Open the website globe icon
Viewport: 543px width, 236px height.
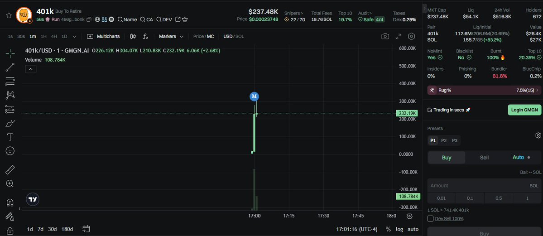coord(97,19)
